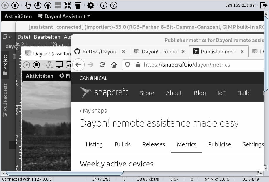Open the info icon in Dayon toolbar
The width and height of the screenshot is (269, 182).
click(x=103, y=5)
